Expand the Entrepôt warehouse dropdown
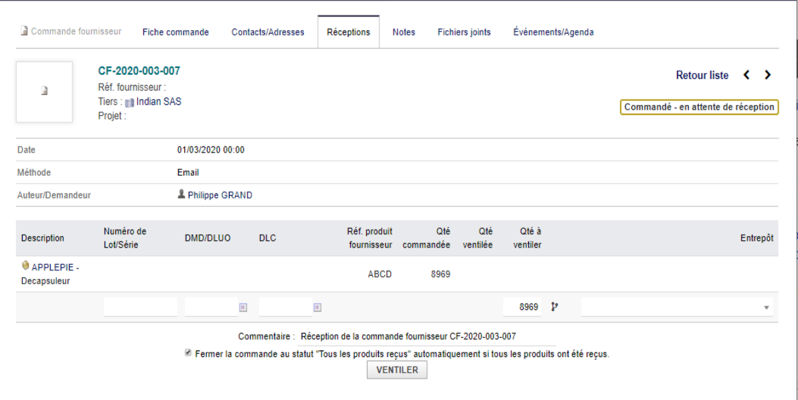This screenshot has width=798, height=400. 676,307
